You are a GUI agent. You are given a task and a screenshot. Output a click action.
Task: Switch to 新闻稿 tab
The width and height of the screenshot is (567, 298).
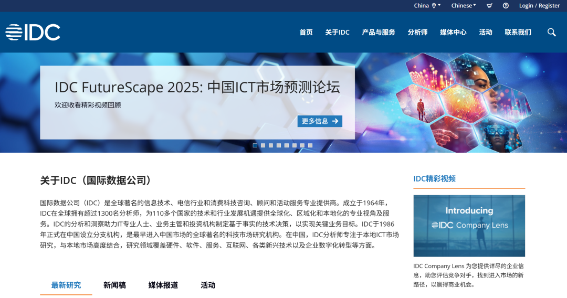114,285
